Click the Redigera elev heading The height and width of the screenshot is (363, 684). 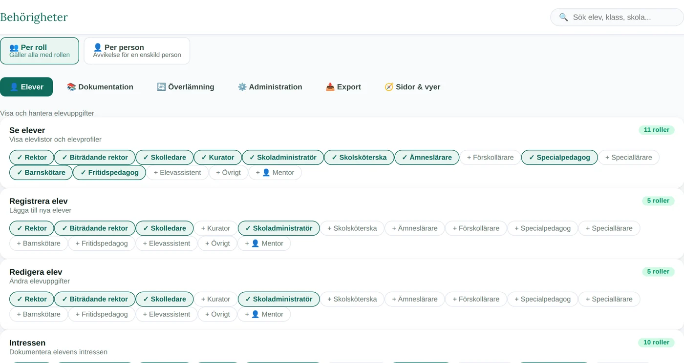36,272
